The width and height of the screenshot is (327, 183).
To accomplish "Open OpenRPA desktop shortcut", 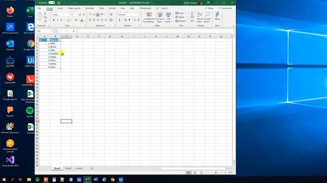I will coord(10,62).
